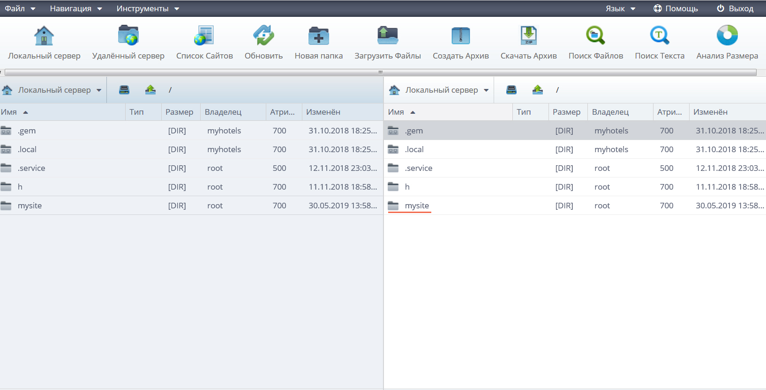
Task: Click myhotels owner of .local, left panel
Action: coord(224,149)
